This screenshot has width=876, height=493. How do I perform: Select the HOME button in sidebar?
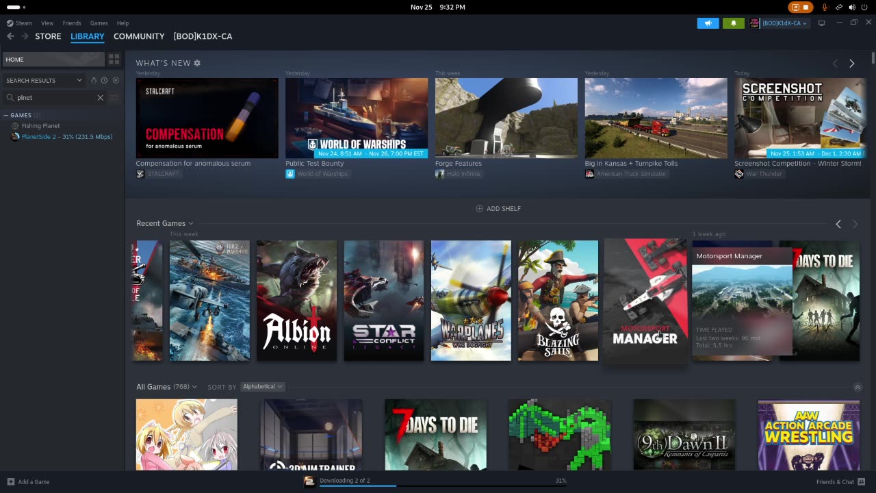(53, 60)
